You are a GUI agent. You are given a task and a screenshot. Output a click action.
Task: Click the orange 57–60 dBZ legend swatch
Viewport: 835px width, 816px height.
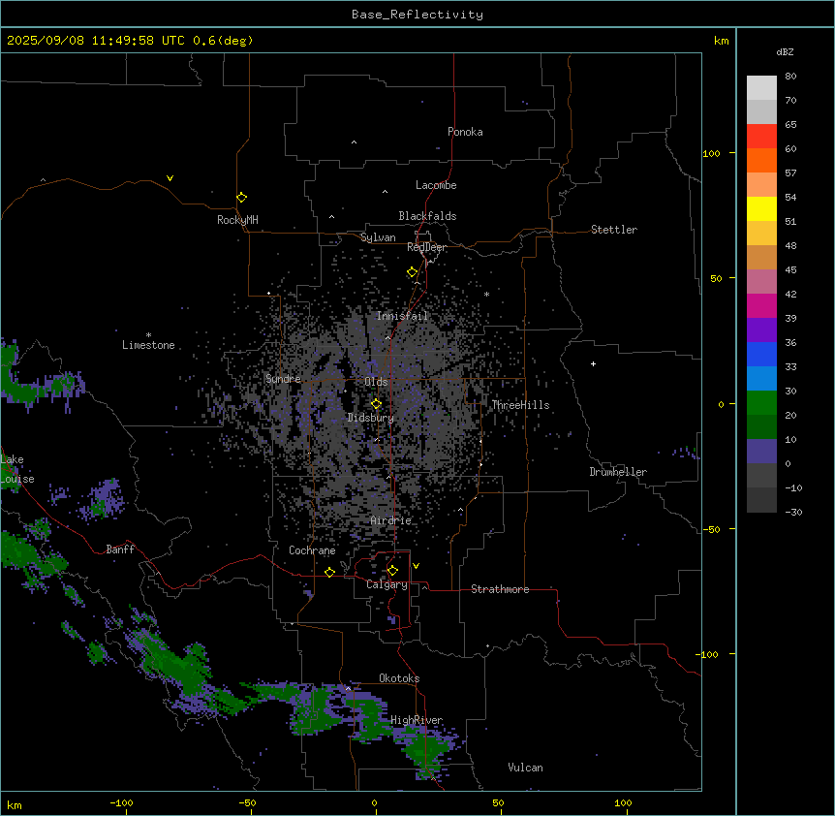tap(761, 160)
